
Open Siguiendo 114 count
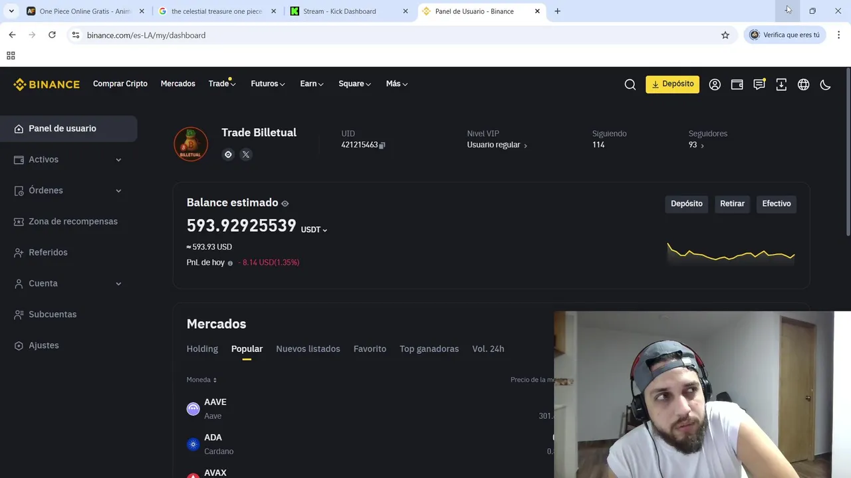pos(598,145)
